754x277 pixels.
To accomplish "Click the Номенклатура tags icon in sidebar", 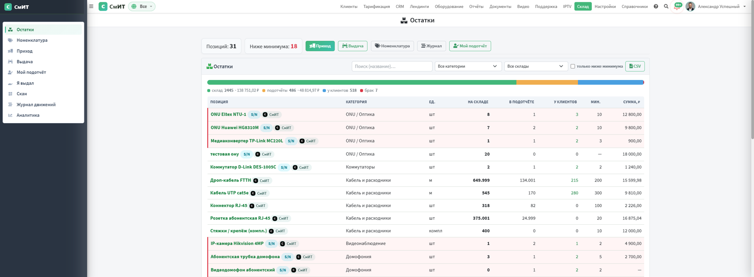I will 10,40.
